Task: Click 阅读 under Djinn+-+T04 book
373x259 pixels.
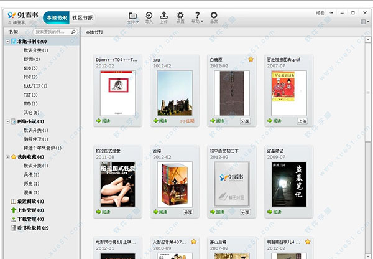Action: pyautogui.click(x=103, y=121)
